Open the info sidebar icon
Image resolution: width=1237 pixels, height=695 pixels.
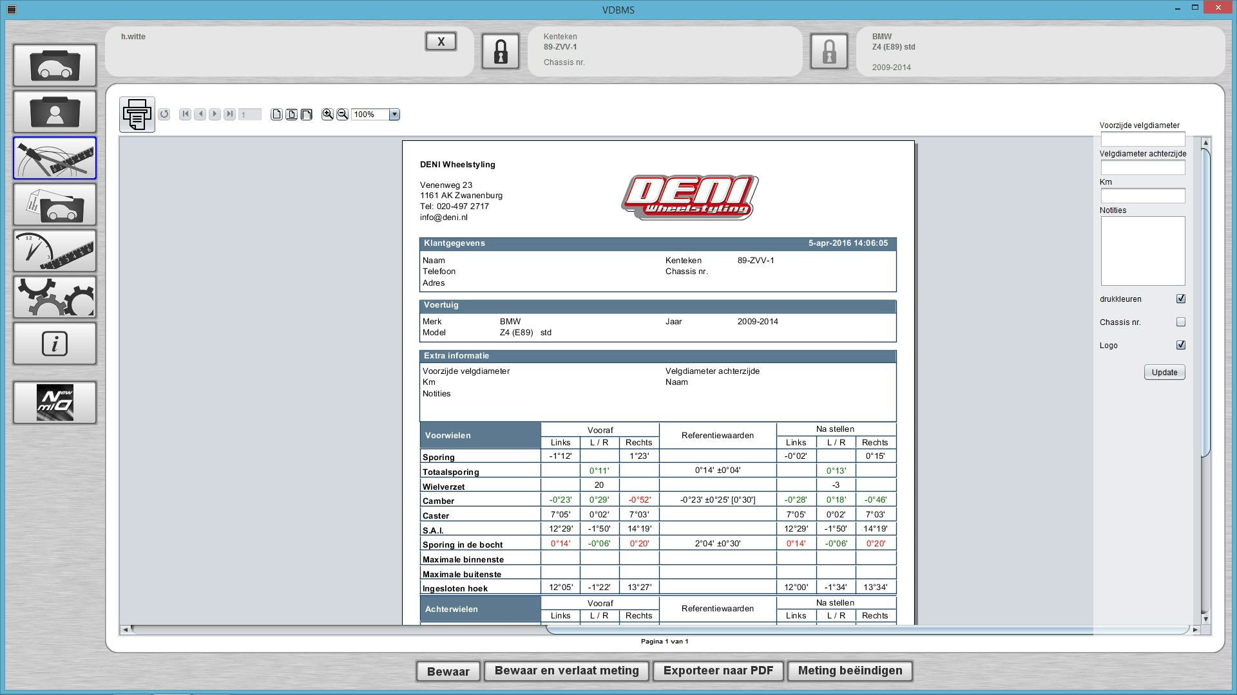(55, 344)
